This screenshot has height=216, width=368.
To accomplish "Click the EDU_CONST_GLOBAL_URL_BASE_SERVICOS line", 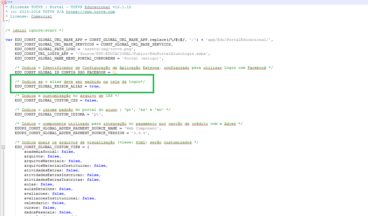I will pos(94,45).
